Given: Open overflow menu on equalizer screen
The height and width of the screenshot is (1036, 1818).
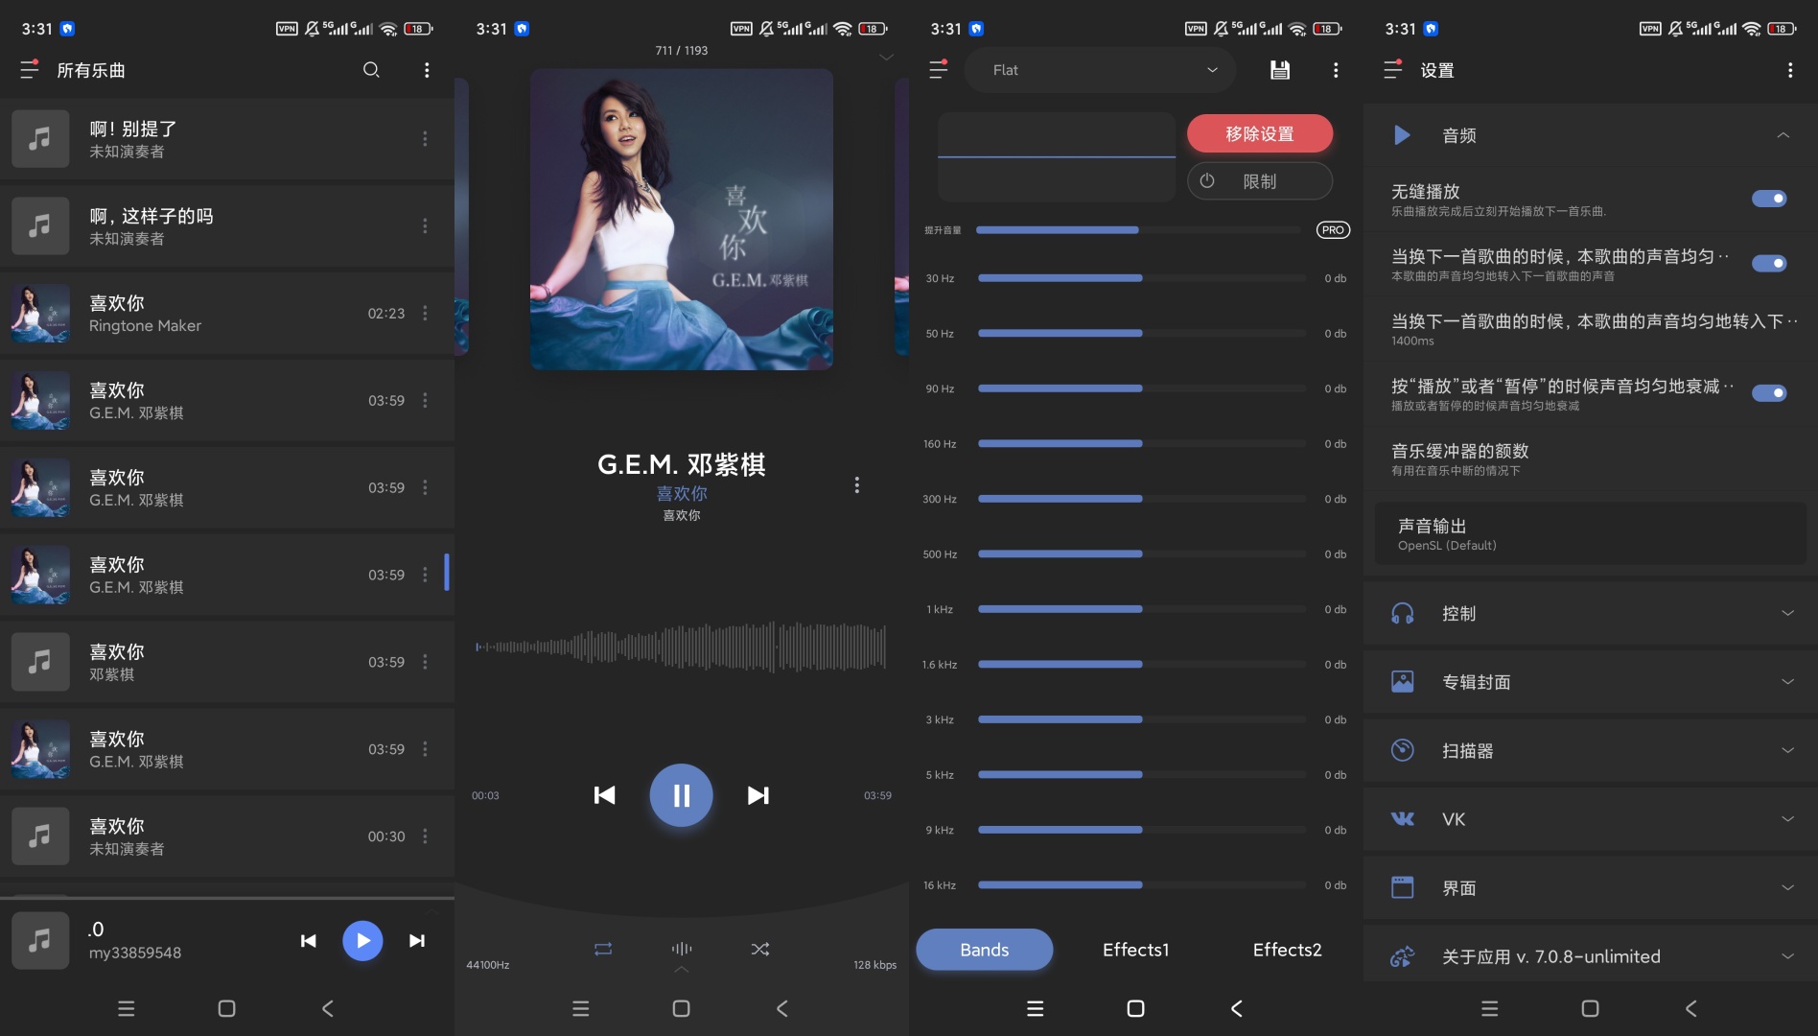Looking at the screenshot, I should click(1336, 70).
